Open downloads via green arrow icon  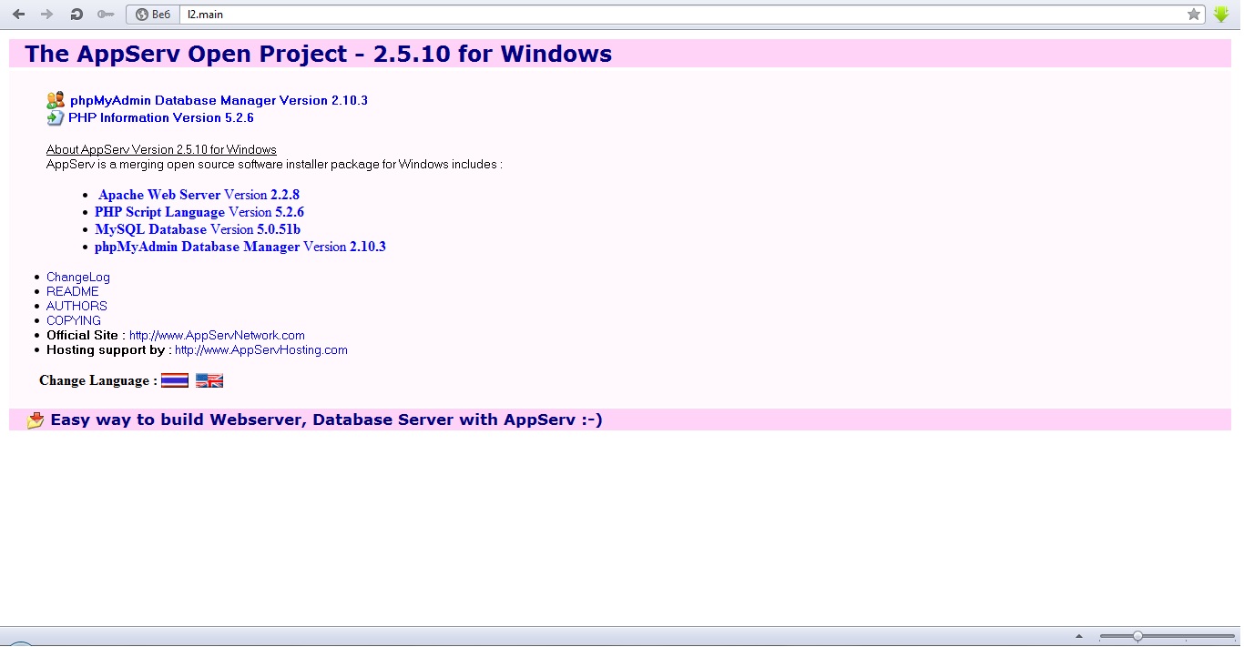tap(1221, 15)
